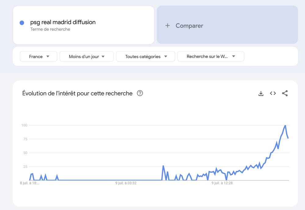Viewport: 305px width, 210px height.
Task: Open the Toutes catégories dropdown
Action: coord(145,57)
